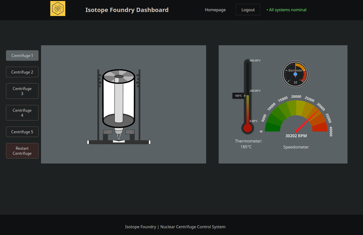Click the red thermometer bulb

pyautogui.click(x=248, y=128)
